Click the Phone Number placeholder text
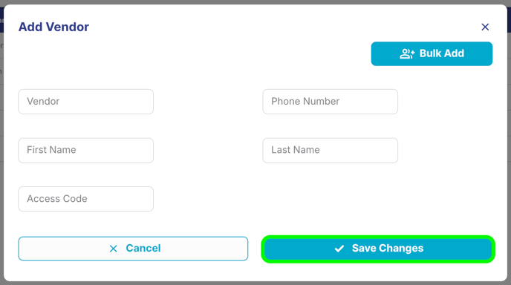 pos(305,101)
